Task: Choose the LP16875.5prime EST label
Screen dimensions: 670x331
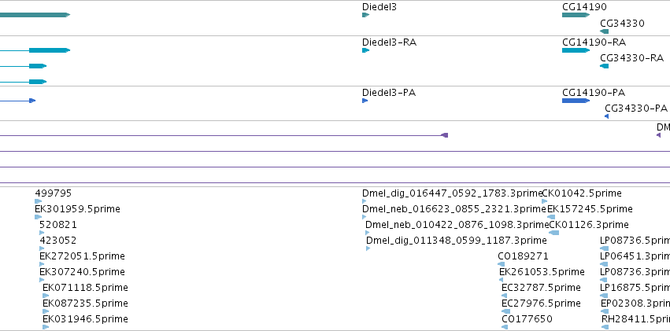Action: pos(635,288)
